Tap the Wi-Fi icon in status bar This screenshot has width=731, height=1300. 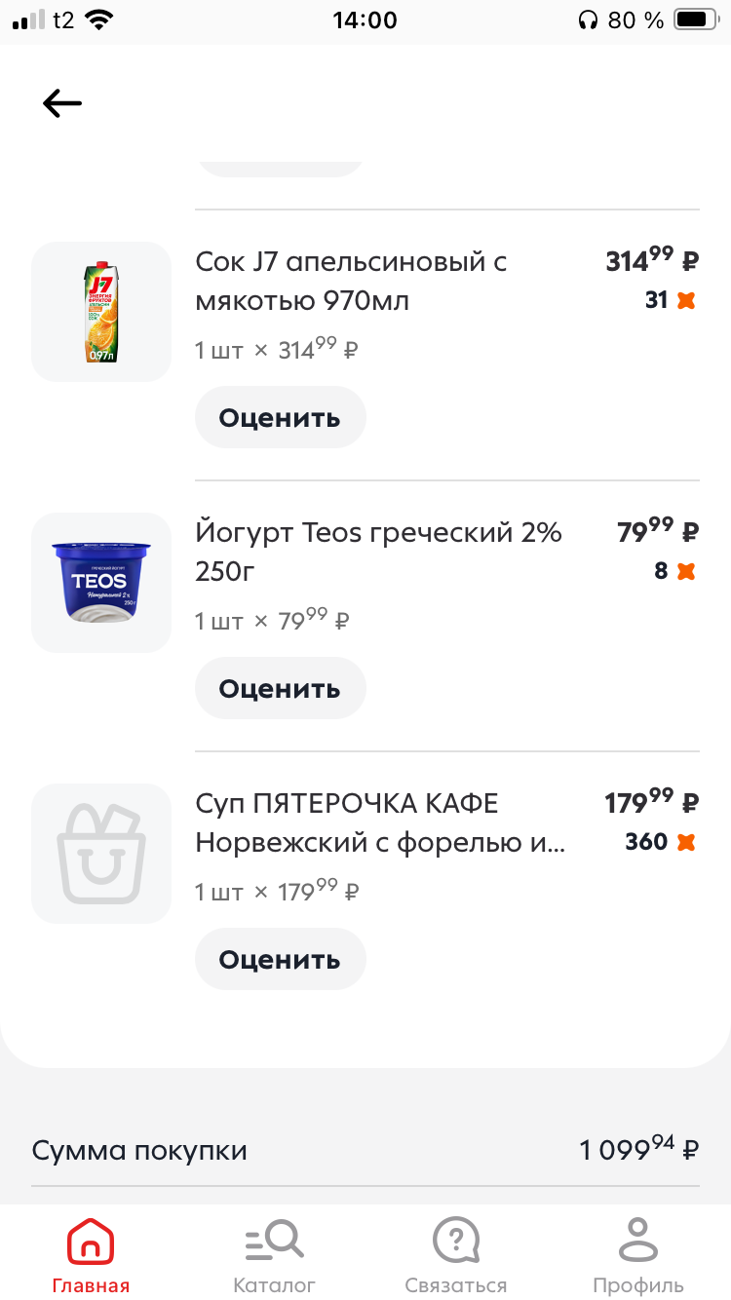[97, 19]
